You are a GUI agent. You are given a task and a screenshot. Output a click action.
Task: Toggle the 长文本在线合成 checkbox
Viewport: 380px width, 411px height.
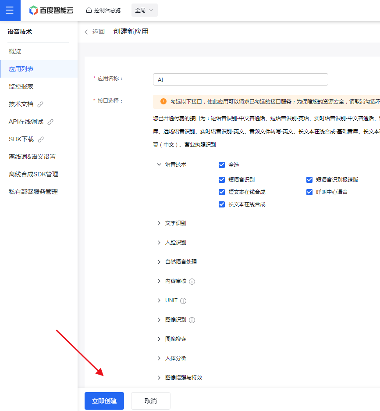click(222, 204)
